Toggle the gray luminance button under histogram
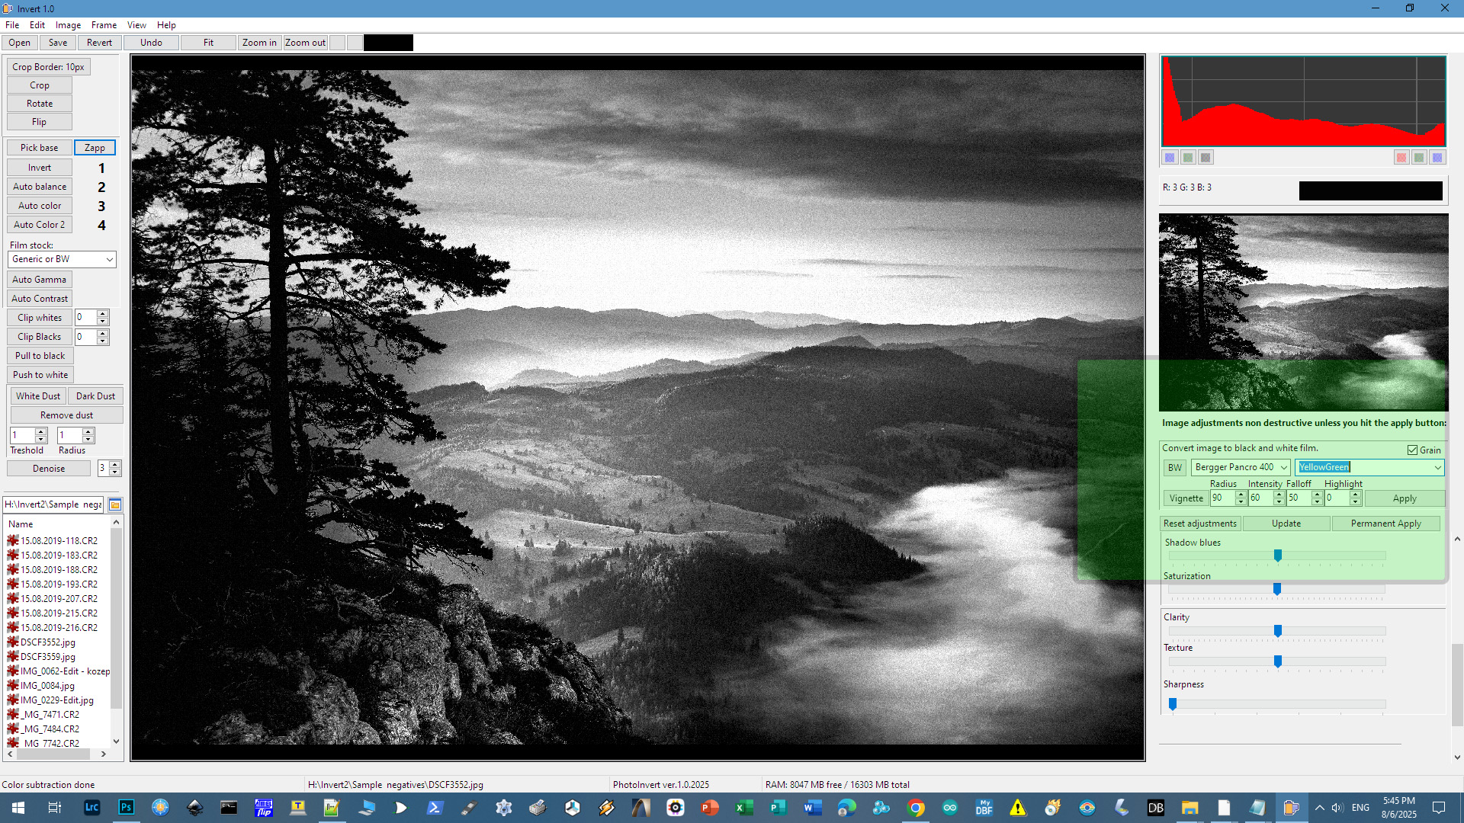Viewport: 1464px width, 823px height. [x=1206, y=158]
